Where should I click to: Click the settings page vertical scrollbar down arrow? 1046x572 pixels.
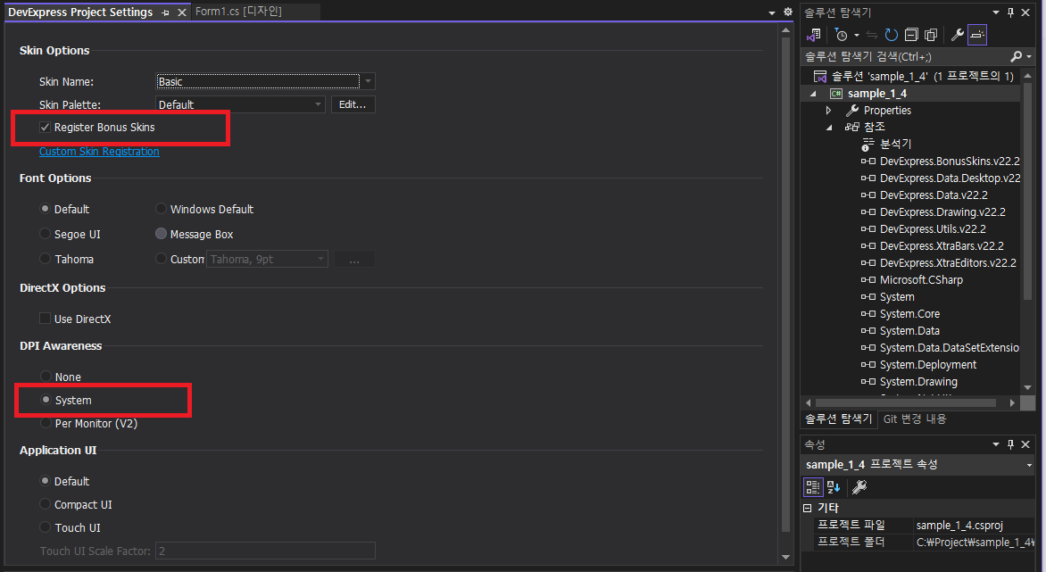785,557
